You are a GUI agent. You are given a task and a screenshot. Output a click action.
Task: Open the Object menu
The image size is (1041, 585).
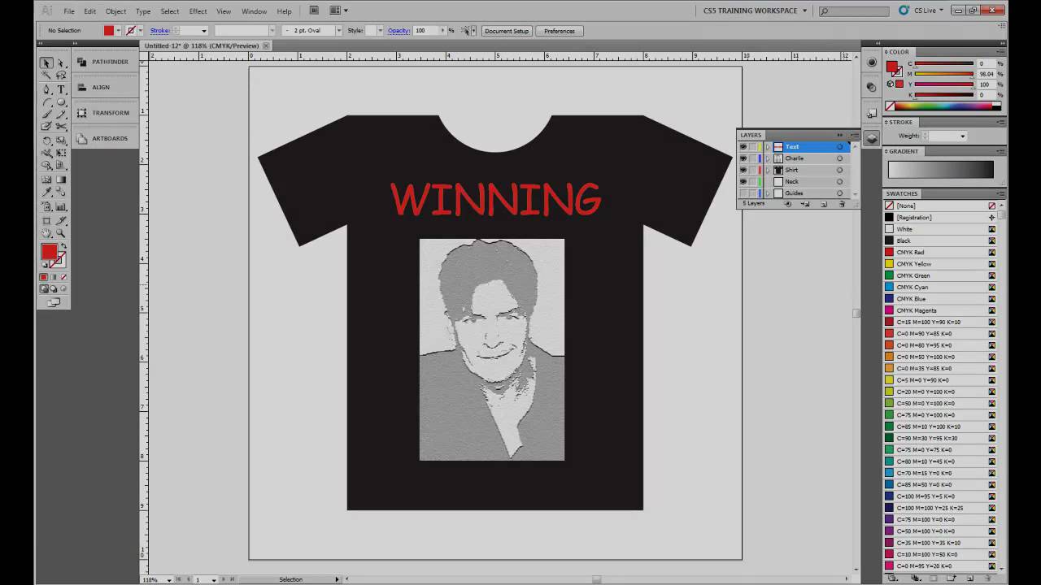coord(115,11)
